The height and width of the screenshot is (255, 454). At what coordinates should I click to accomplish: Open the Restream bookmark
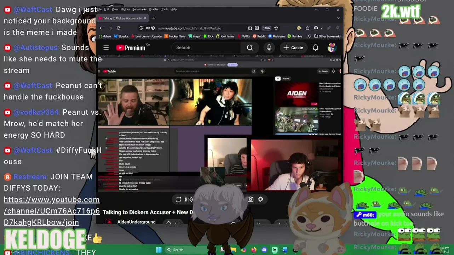coord(276,36)
